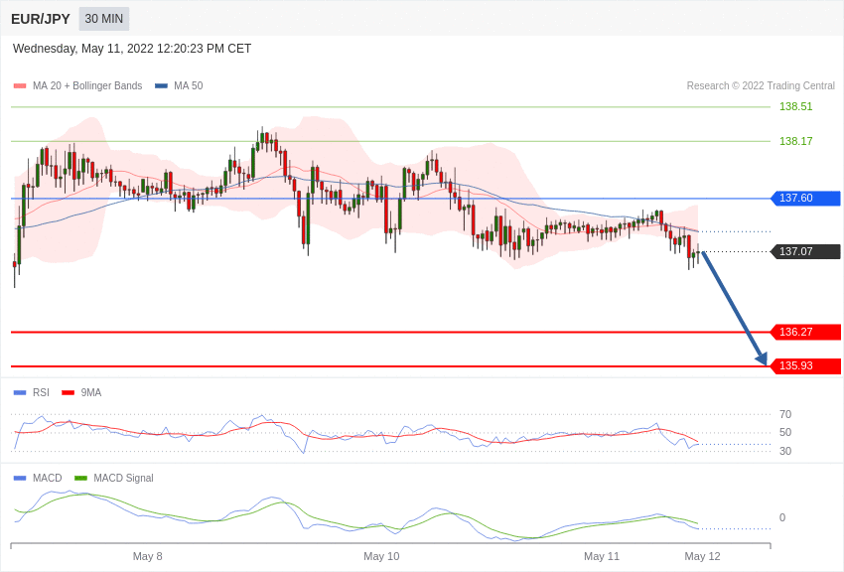Select the date and time stamp text
Screen dimensions: 844x572
point(132,49)
